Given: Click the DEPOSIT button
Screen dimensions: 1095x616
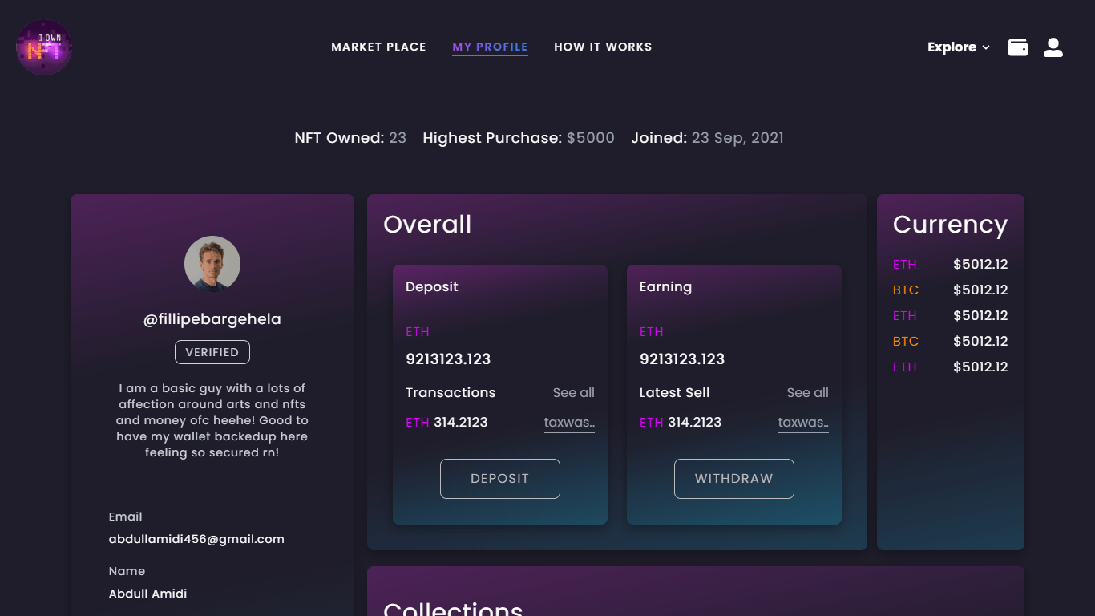Looking at the screenshot, I should pos(499,478).
